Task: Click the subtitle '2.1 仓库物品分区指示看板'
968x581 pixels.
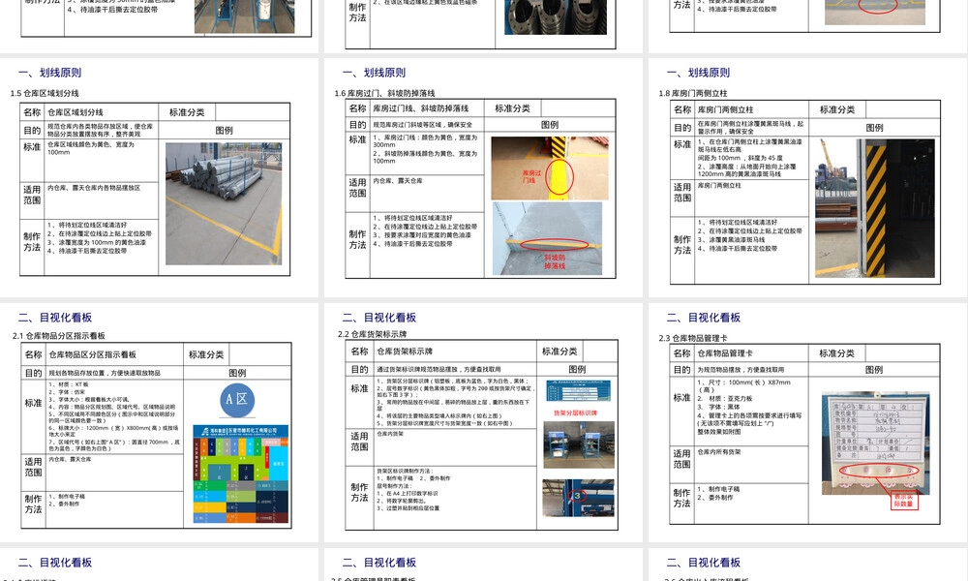Action: 59,336
